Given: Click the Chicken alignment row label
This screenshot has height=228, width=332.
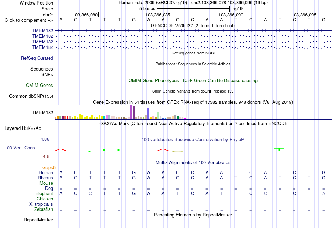Looking at the screenshot, I should [45, 199].
